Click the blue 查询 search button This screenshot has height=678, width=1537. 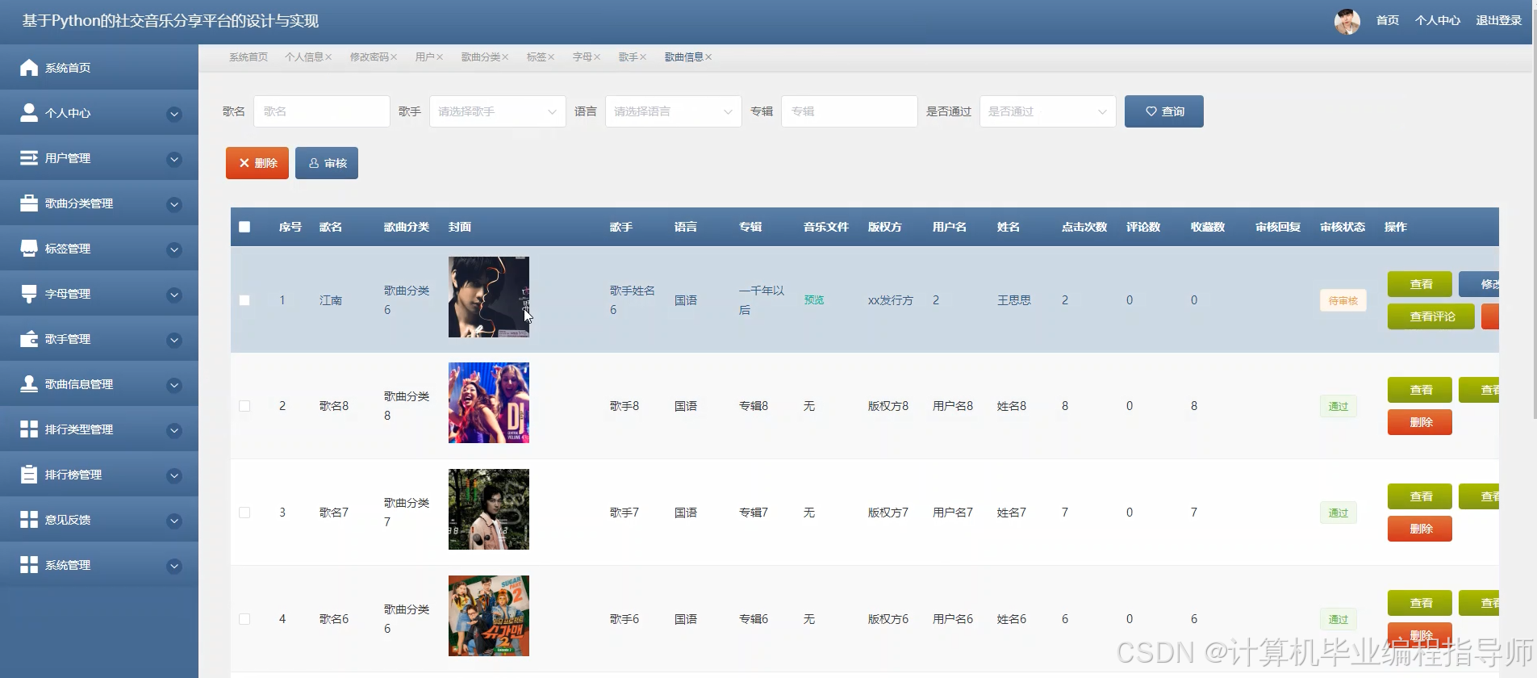tap(1164, 111)
